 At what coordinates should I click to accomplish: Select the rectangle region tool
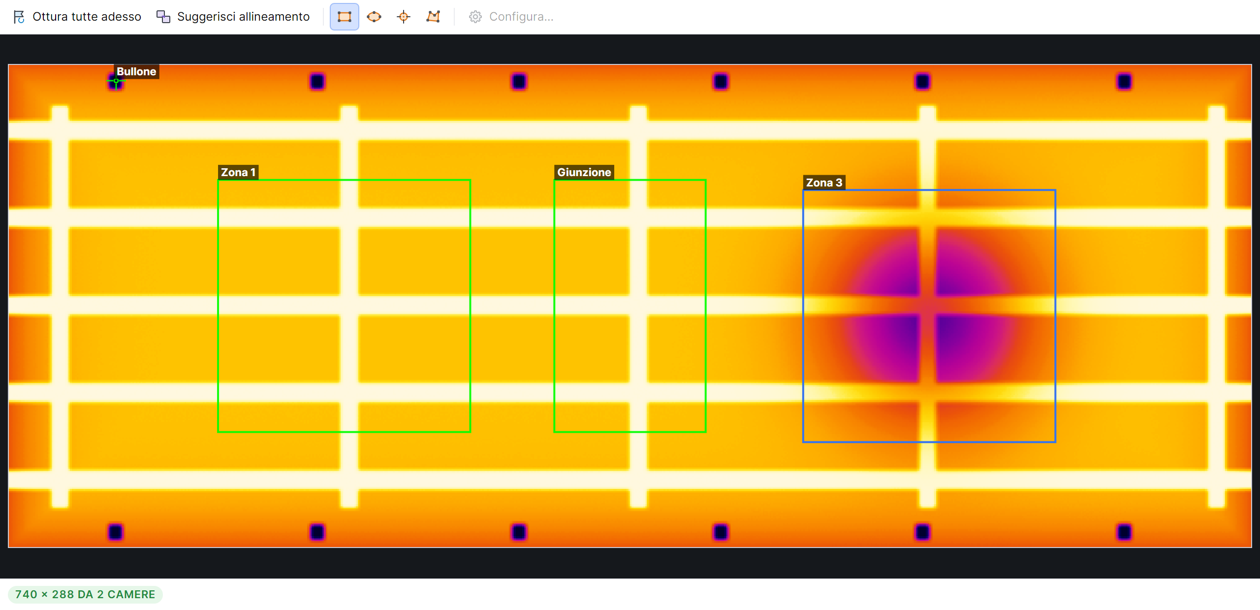click(x=344, y=17)
